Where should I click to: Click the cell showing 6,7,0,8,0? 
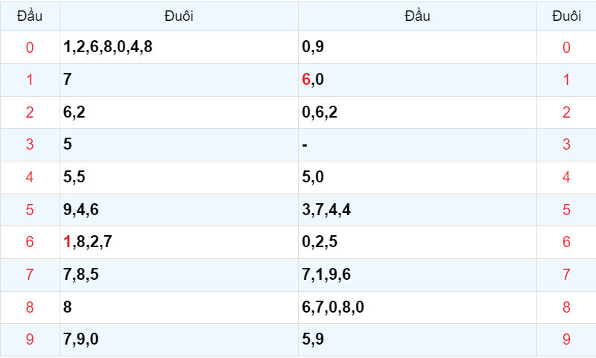coord(417,307)
